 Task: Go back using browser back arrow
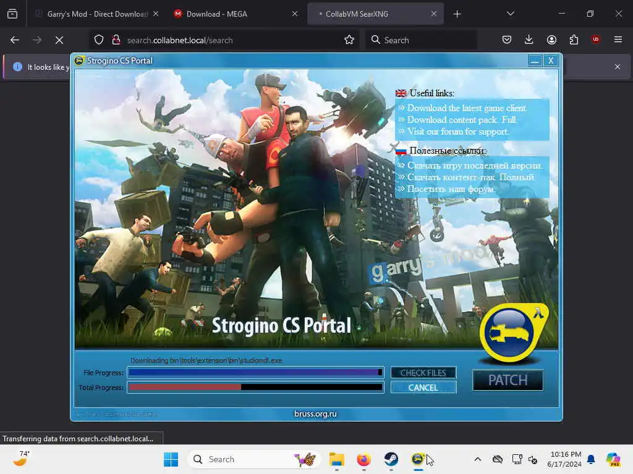(x=15, y=40)
